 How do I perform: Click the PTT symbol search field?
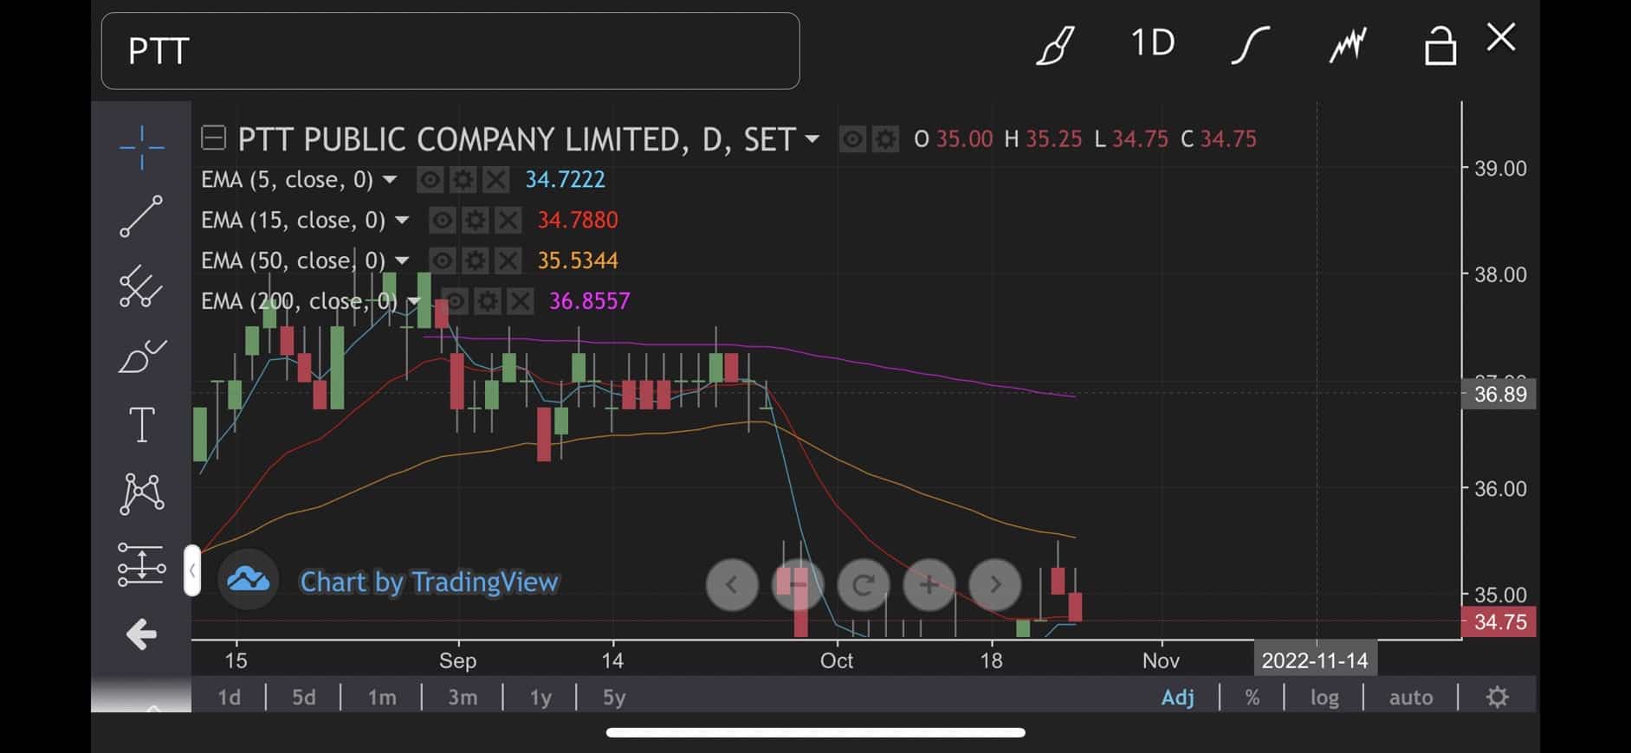pos(450,51)
